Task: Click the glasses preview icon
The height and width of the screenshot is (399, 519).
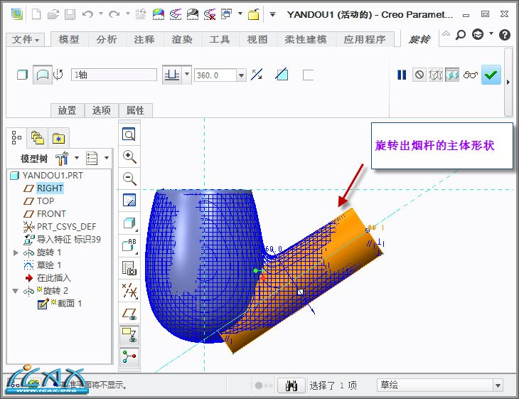Action: 470,75
